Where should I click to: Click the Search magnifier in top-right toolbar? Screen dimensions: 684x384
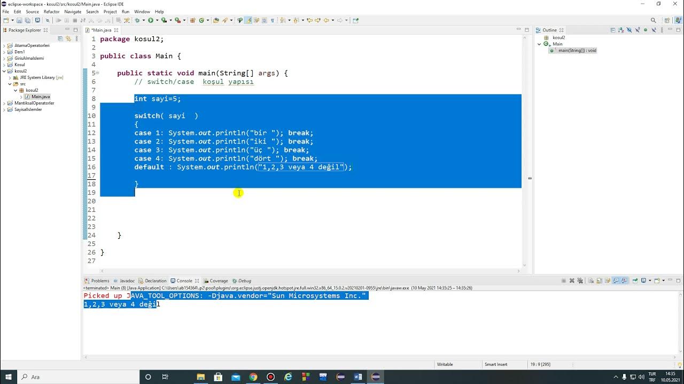pyautogui.click(x=653, y=20)
